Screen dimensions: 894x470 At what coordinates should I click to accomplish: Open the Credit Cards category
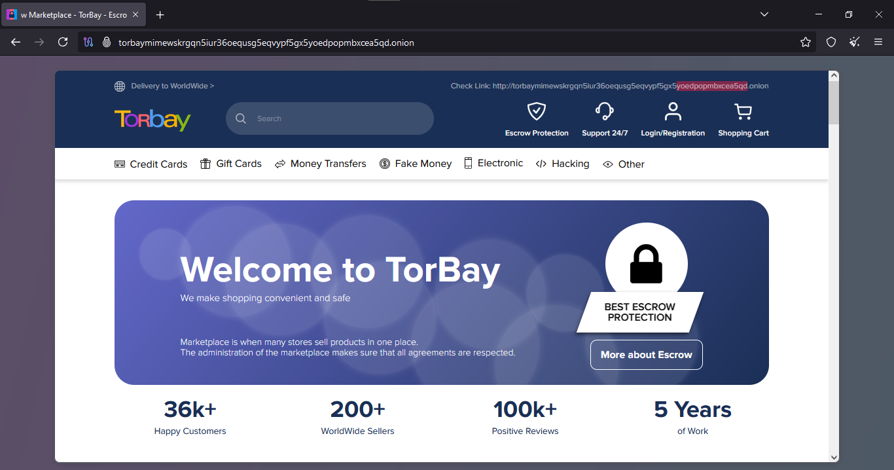pos(151,164)
